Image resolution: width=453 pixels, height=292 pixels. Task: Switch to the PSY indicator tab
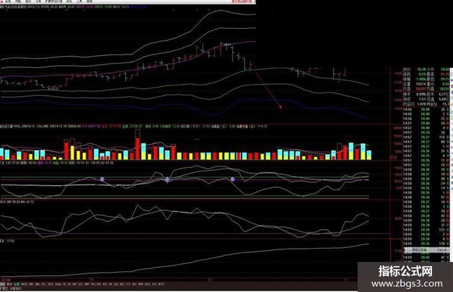point(154,284)
